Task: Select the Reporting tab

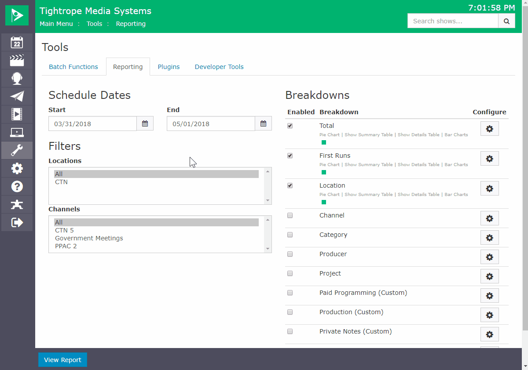Action: [128, 67]
